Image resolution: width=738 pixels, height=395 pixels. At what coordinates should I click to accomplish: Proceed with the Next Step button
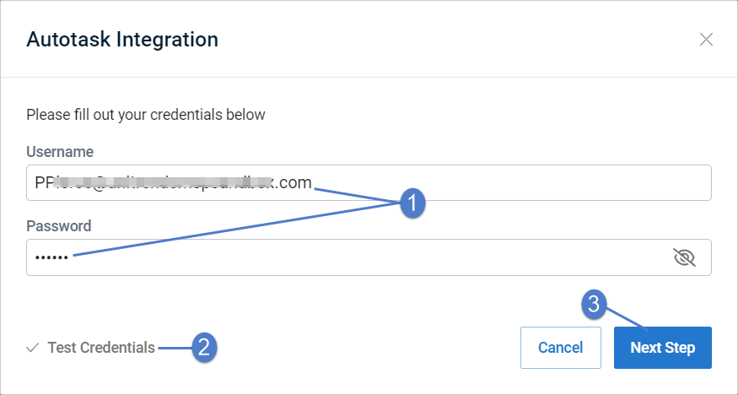[x=663, y=348]
